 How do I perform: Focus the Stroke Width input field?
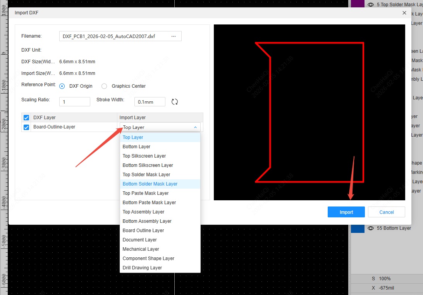(150, 102)
